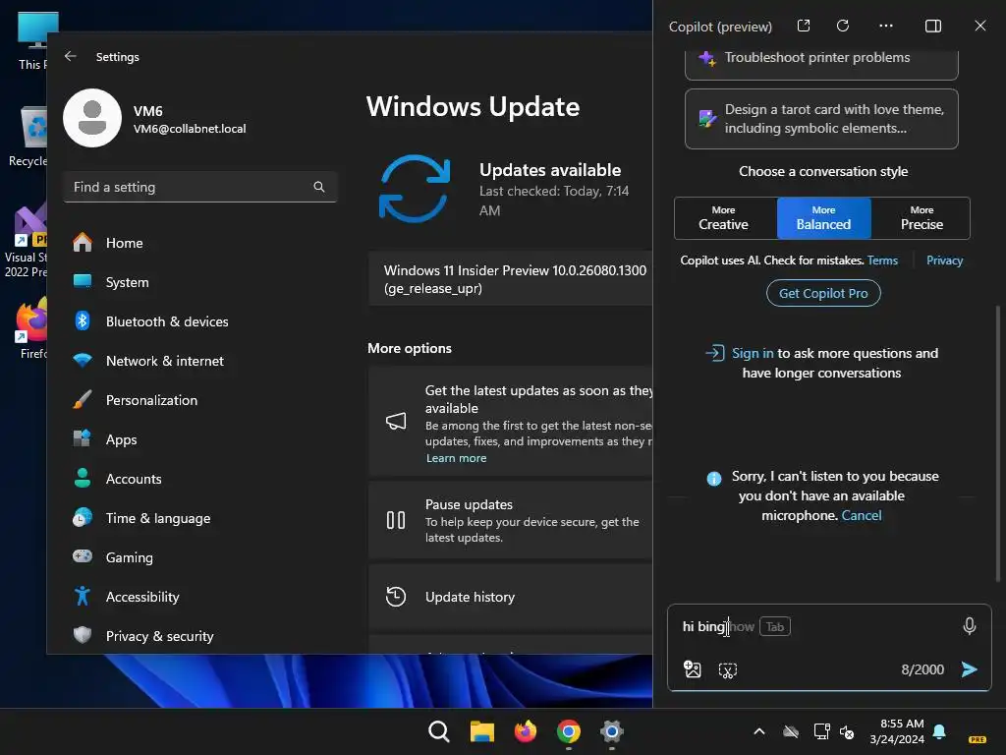Click the muted volume tray icon

click(x=847, y=731)
